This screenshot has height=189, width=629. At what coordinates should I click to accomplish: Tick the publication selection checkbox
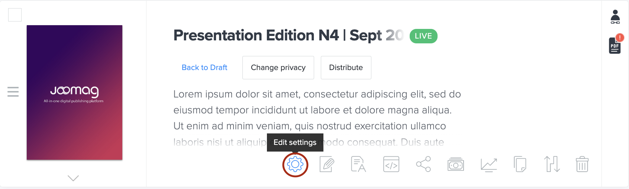click(15, 15)
